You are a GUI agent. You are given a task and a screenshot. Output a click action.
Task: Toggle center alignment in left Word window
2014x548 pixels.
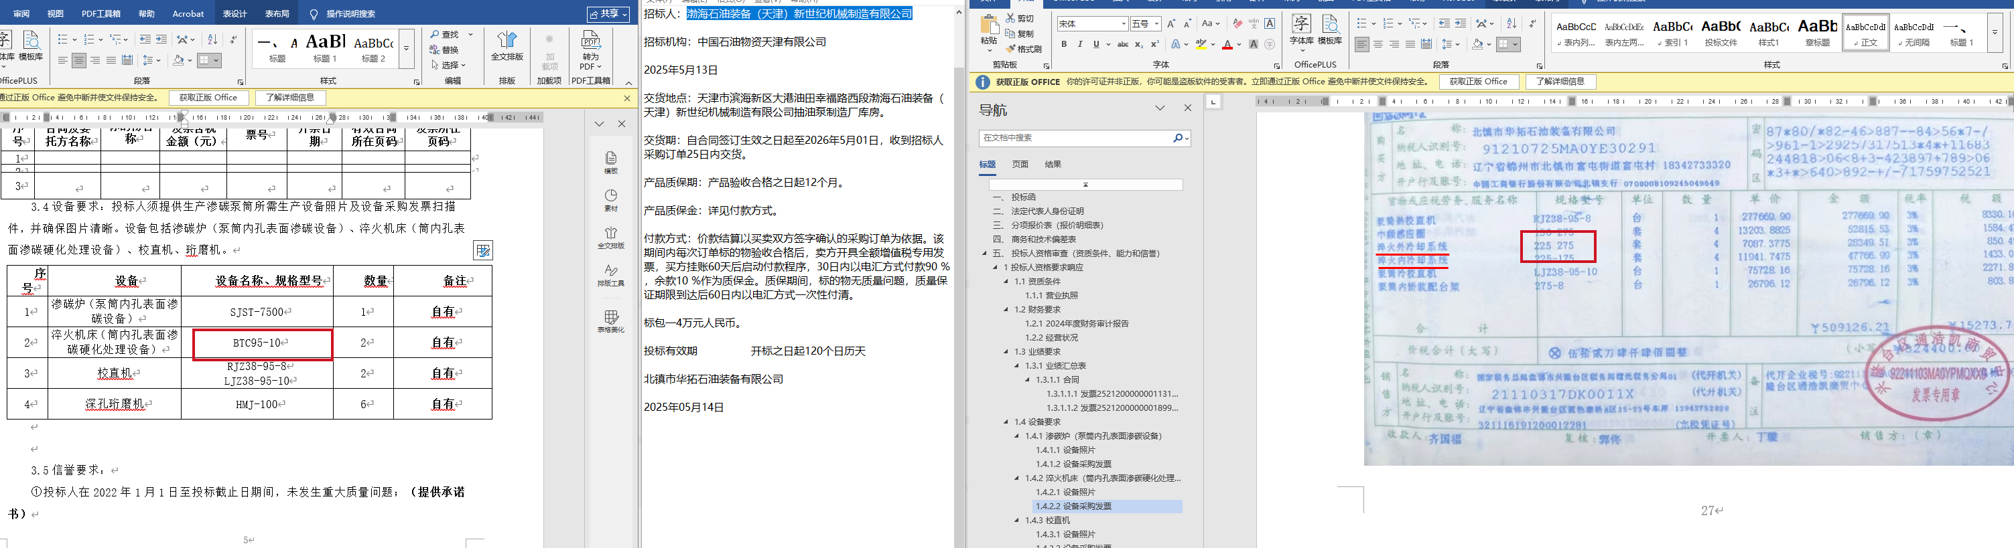tap(79, 60)
